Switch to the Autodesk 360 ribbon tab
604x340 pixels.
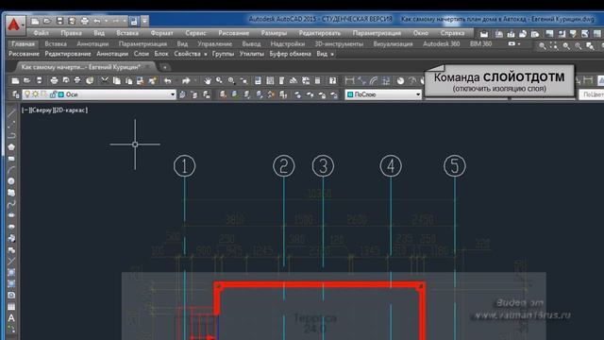442,44
